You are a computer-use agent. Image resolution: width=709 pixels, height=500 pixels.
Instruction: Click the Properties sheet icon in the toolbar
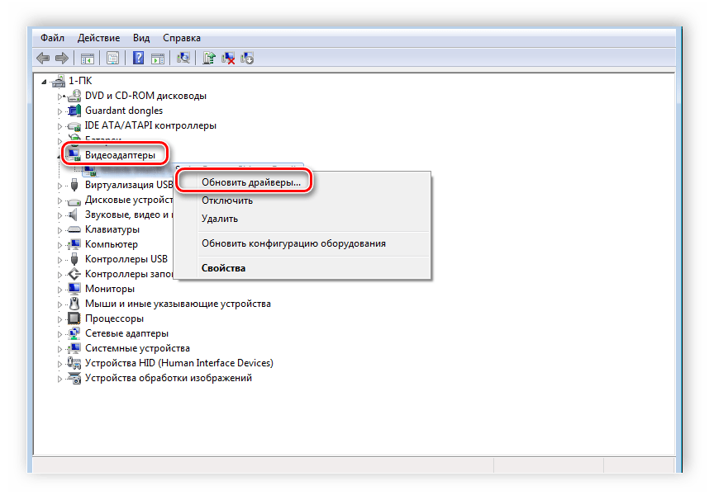click(x=112, y=58)
